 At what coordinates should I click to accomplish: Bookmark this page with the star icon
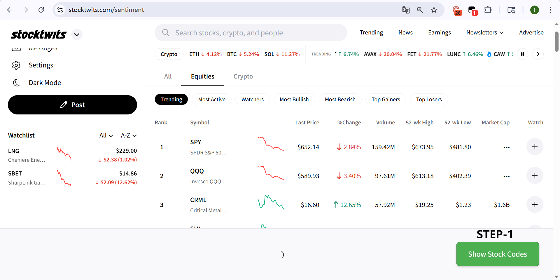coord(434,10)
